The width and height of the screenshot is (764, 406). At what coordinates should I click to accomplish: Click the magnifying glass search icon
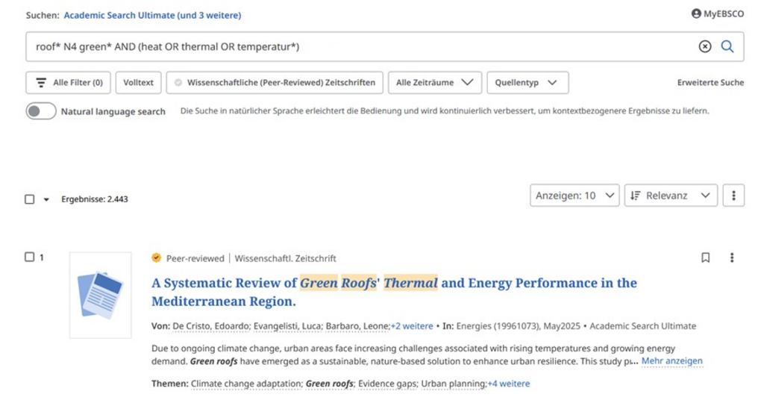coord(727,47)
